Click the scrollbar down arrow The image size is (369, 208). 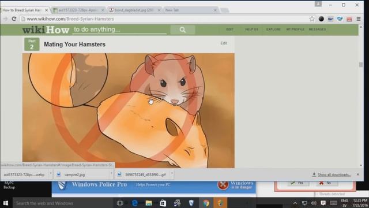click(361, 165)
